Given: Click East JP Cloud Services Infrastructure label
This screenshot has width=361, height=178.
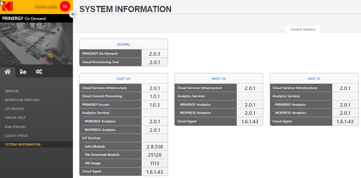Looking at the screenshot, I should [295, 88].
